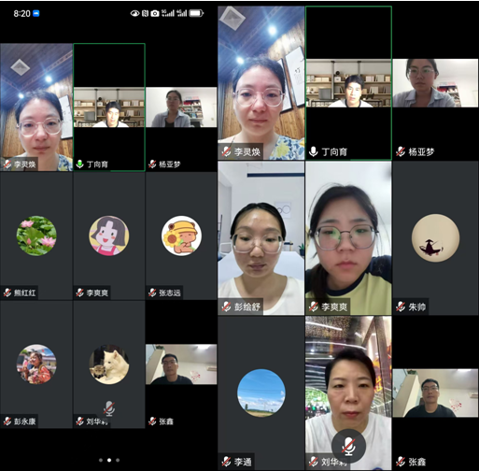The width and height of the screenshot is (479, 471).
Task: Tap the 李爽爽 name label on right video
Action: tap(334, 307)
